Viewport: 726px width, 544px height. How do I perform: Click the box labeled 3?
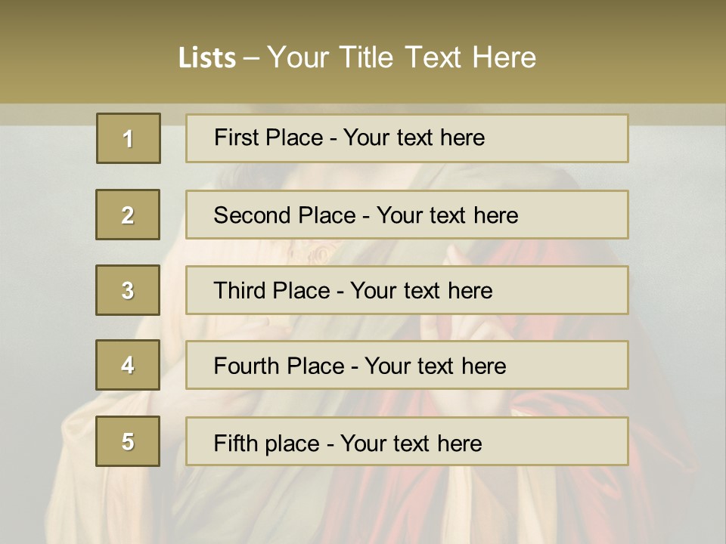tap(128, 290)
